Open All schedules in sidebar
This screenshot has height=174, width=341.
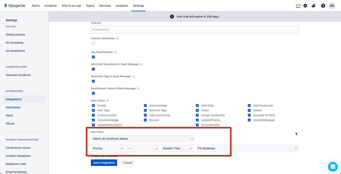(x=15, y=42)
